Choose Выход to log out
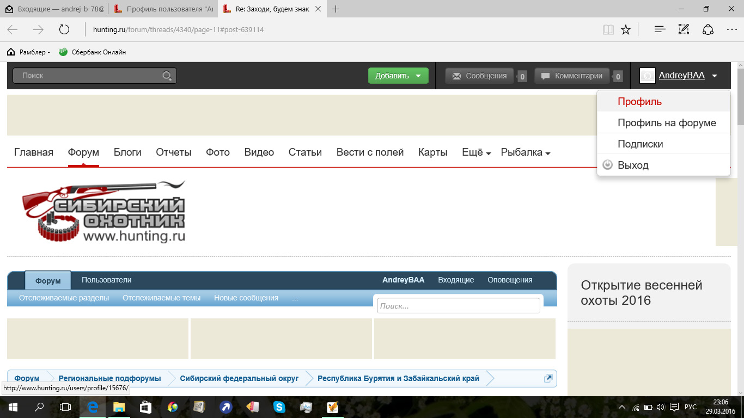Screen dimensions: 744x418 tap(633, 165)
